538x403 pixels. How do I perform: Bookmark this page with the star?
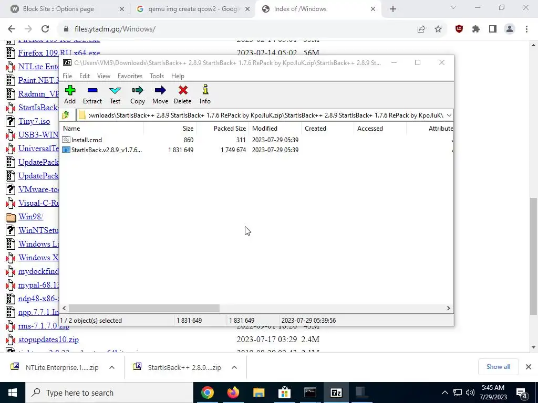point(438,29)
